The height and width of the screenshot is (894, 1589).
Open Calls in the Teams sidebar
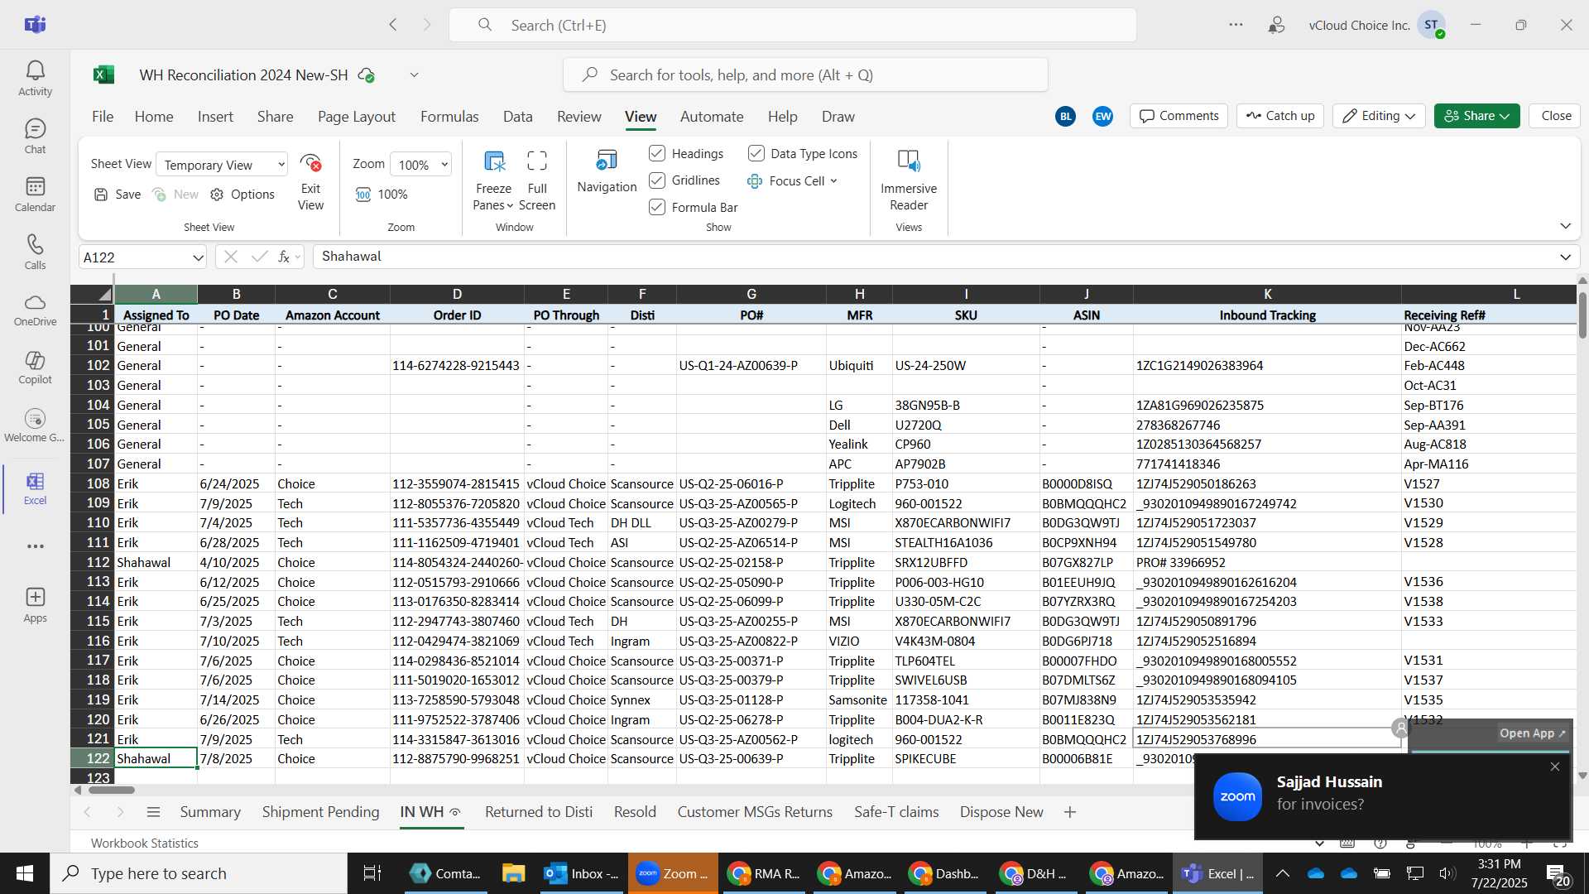click(35, 252)
